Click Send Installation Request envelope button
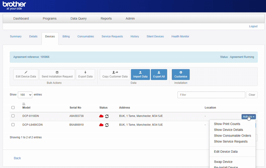 pos(57,74)
